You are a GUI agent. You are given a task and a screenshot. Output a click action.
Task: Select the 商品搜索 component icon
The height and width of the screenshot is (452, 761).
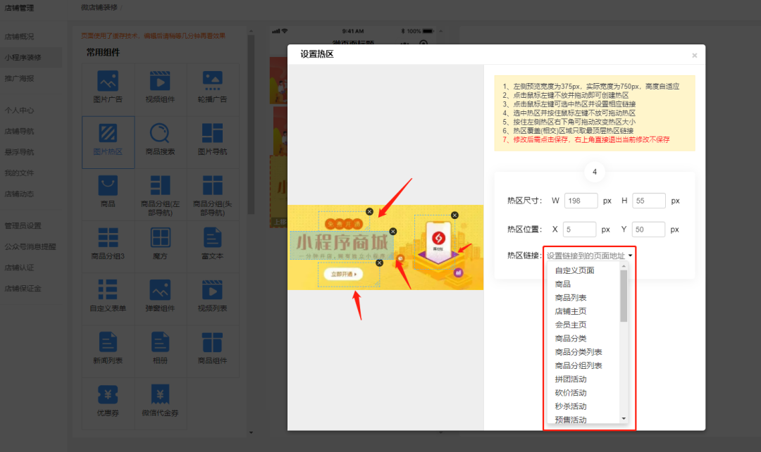click(160, 133)
